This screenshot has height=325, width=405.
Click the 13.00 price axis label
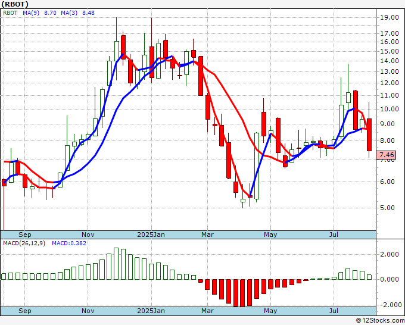(390, 71)
